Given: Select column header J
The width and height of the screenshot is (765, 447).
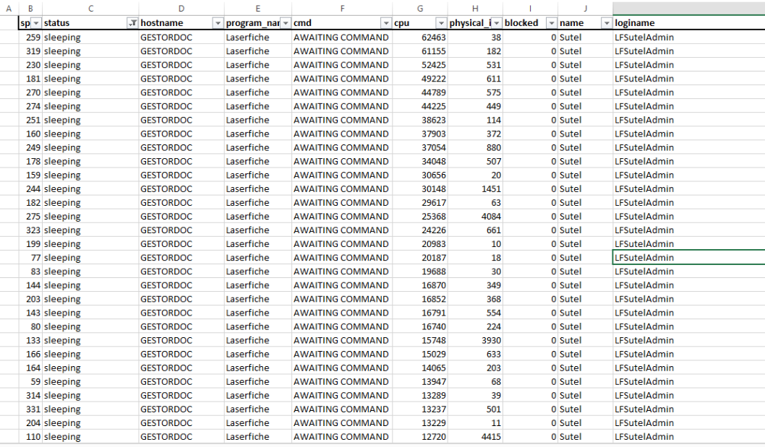Looking at the screenshot, I should tap(586, 8).
